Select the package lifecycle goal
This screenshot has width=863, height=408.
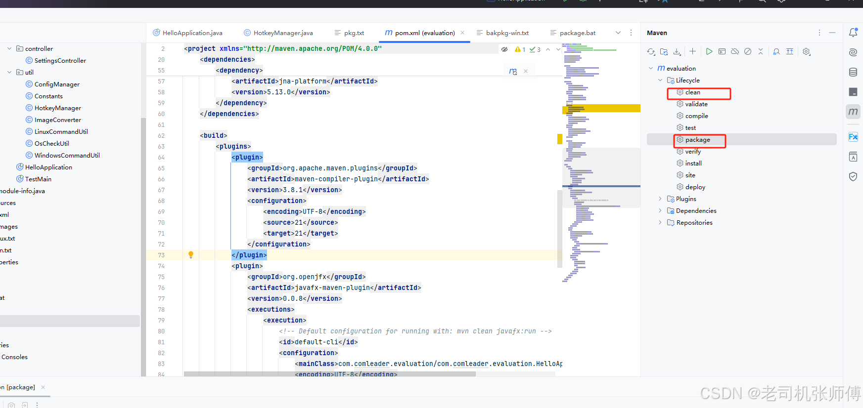coord(698,140)
